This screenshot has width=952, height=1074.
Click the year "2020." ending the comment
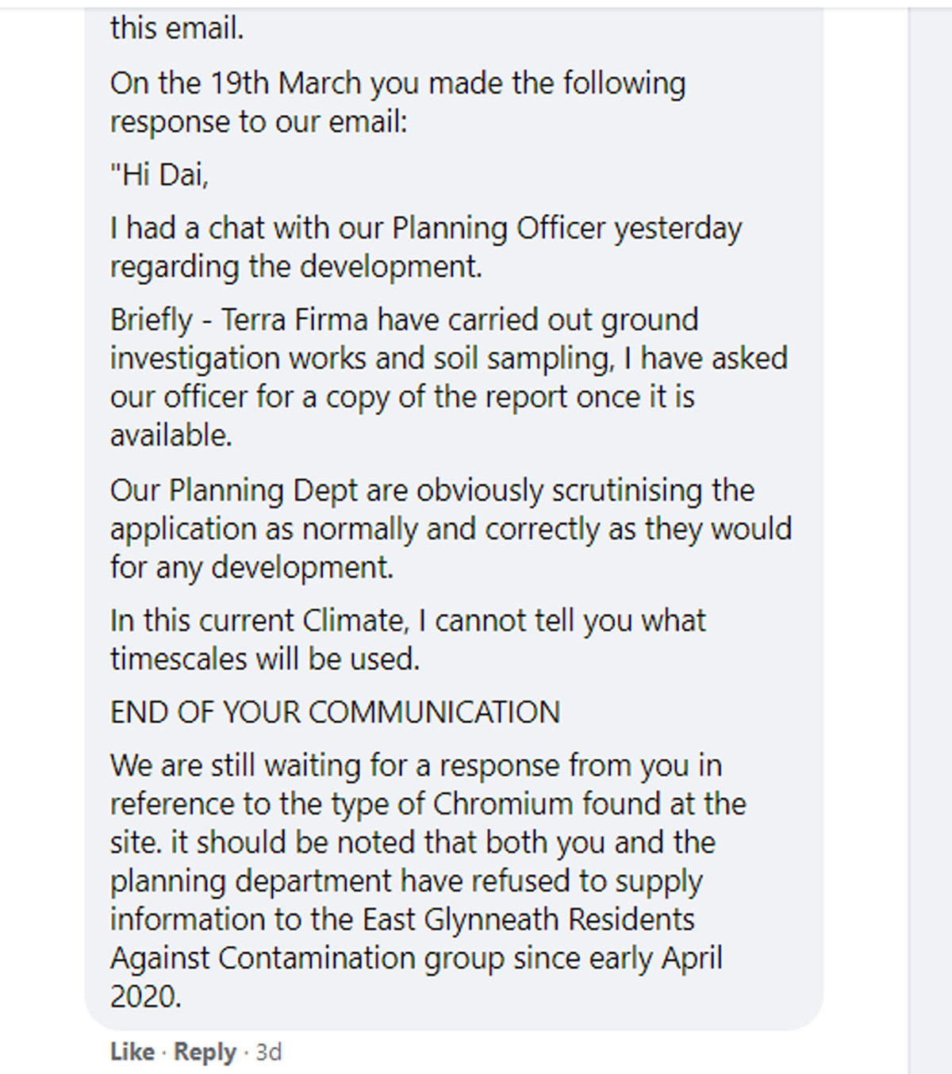pos(146,997)
